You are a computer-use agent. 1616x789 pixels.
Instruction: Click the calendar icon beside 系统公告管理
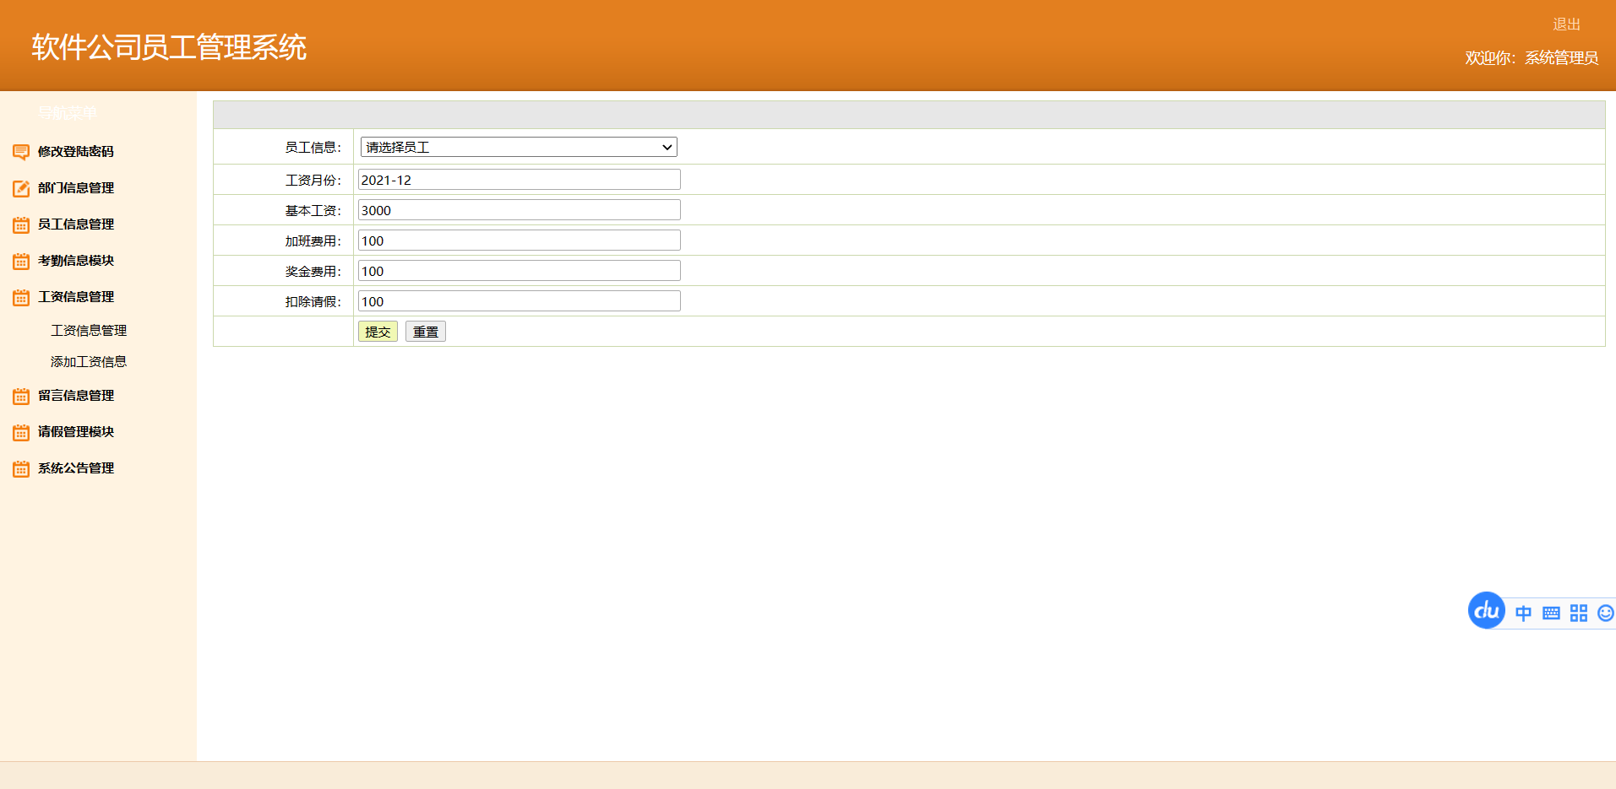click(x=21, y=468)
